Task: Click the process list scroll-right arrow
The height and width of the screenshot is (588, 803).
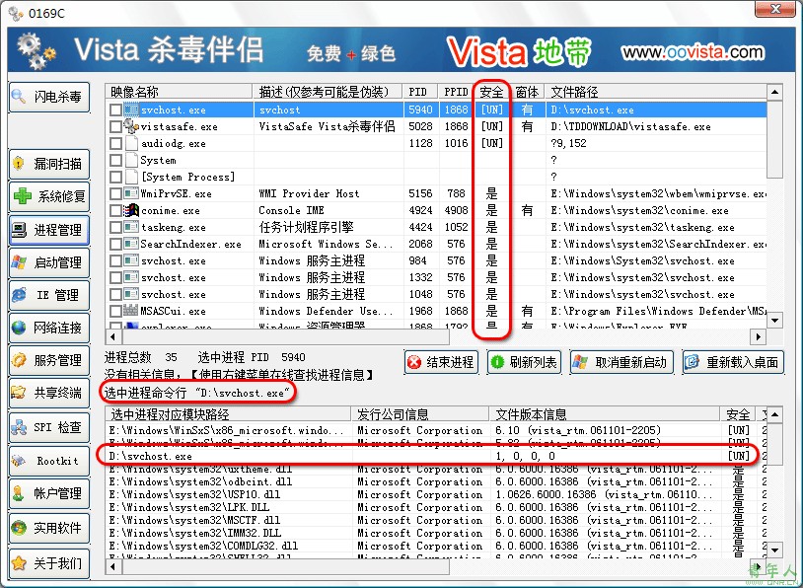Action: 758,336
